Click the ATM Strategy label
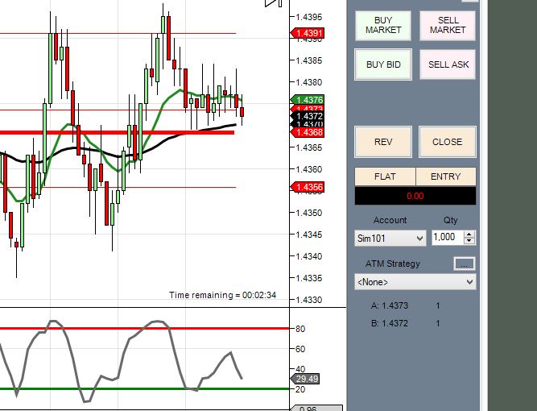Image resolution: width=537 pixels, height=411 pixels. (x=392, y=264)
